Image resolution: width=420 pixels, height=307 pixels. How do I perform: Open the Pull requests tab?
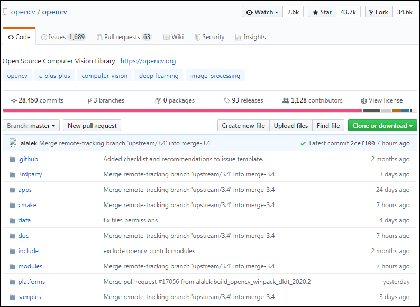coord(124,37)
